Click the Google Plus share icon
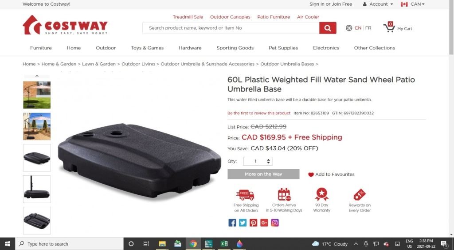This screenshot has height=250, width=454. tap(264, 223)
